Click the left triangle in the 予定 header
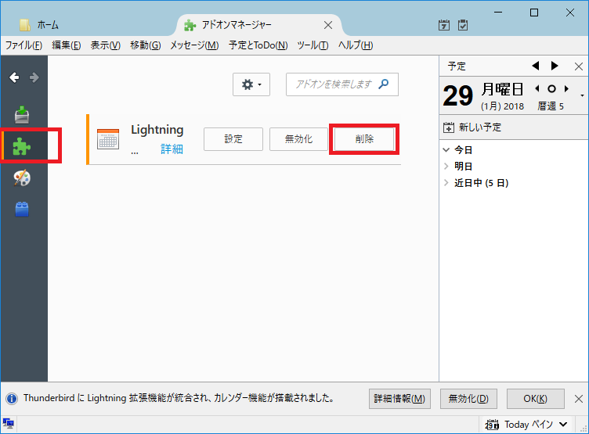 (x=536, y=66)
